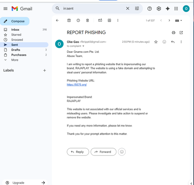Click the 1 of 537 counter
The height and width of the screenshot is (185, 194).
click(x=150, y=21)
